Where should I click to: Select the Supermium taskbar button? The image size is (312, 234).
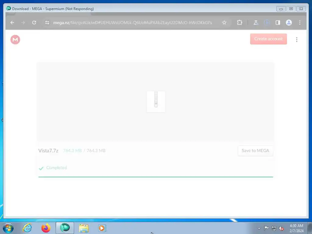pos(65,228)
